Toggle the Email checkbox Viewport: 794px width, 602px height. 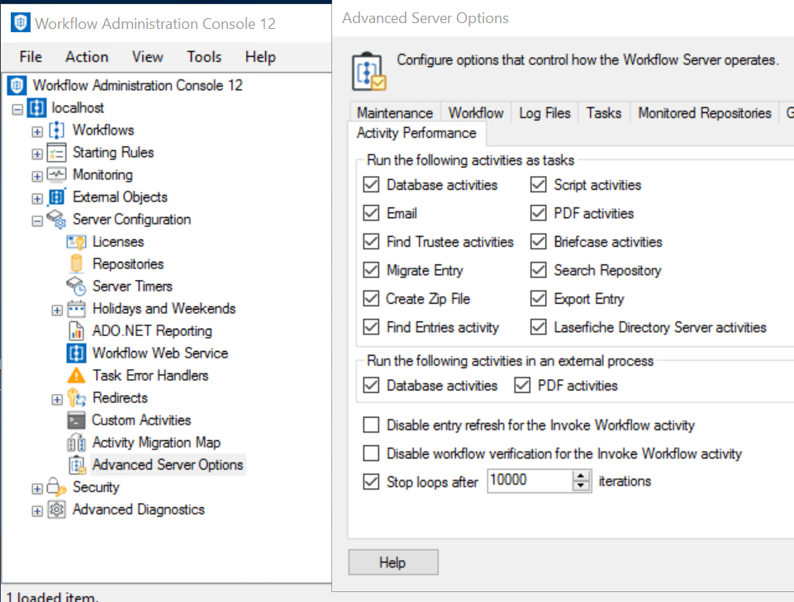tap(371, 213)
